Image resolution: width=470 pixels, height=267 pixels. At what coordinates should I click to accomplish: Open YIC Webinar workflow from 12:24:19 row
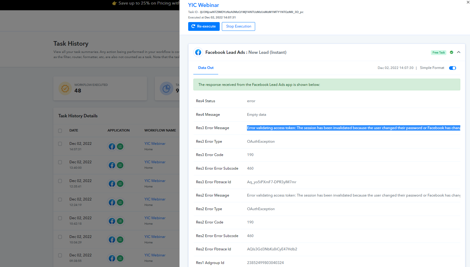[x=155, y=199]
